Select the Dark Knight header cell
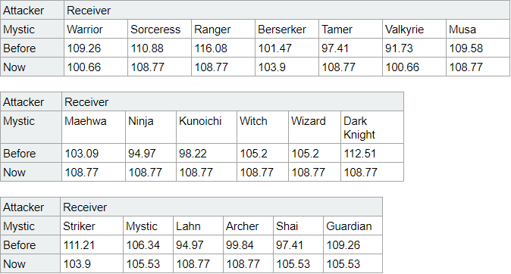 371,127
